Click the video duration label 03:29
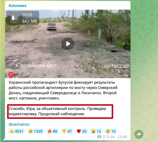158x142 pixels. click(x=27, y=15)
